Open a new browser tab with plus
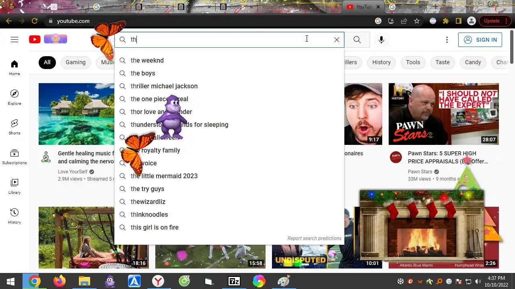The width and height of the screenshot is (515, 289). point(435,7)
